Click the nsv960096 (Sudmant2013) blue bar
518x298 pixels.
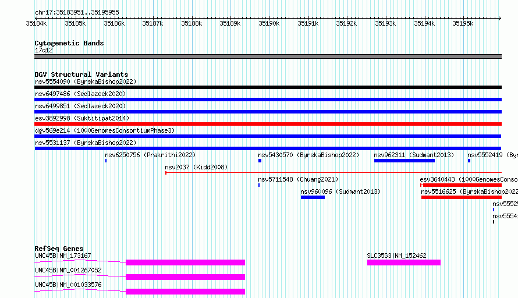pyautogui.click(x=313, y=197)
